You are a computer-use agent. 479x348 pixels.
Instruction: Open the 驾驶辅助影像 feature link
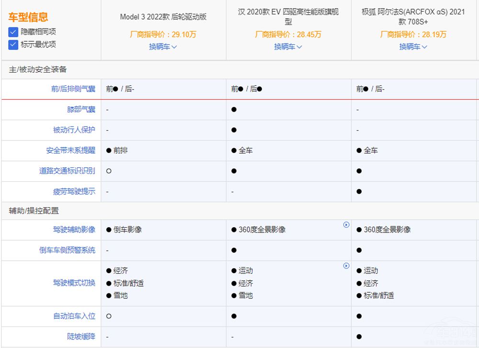point(74,230)
